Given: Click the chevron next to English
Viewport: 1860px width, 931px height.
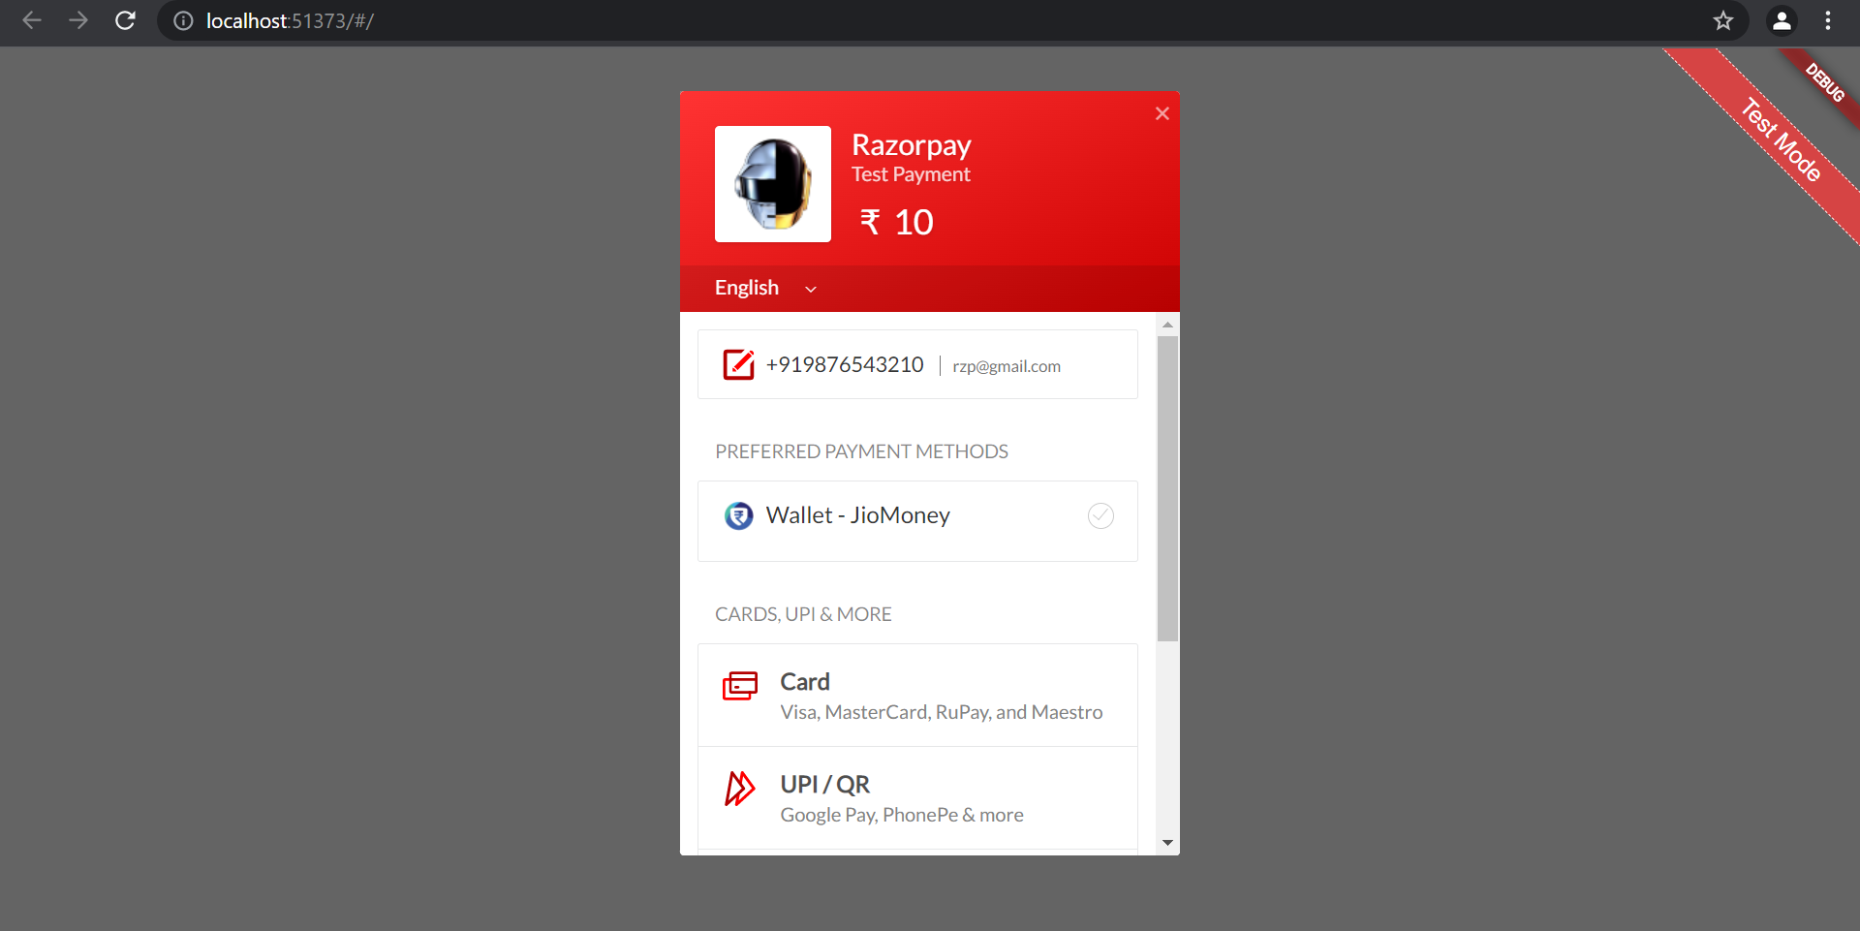Looking at the screenshot, I should 811,289.
